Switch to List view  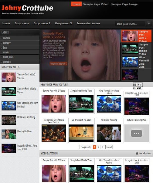(x=137, y=88)
